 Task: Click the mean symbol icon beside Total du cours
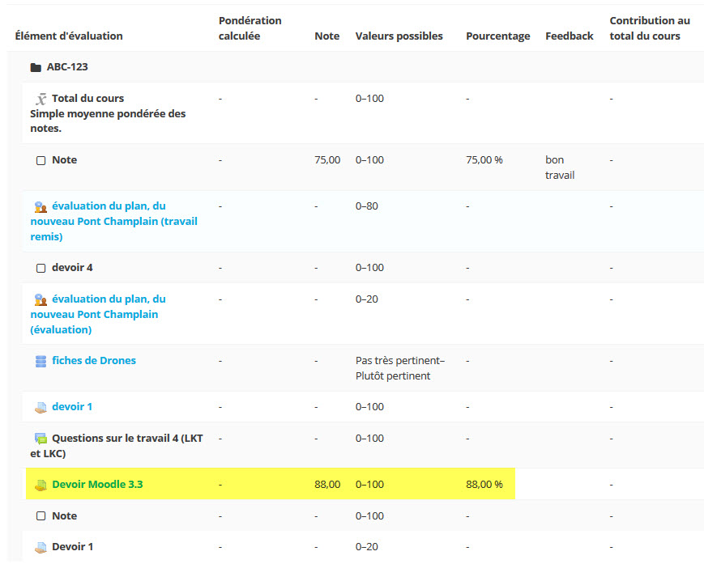[x=41, y=99]
